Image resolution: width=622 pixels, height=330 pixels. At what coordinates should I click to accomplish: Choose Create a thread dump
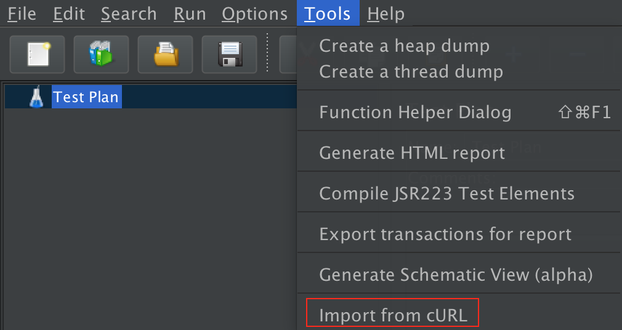click(411, 71)
